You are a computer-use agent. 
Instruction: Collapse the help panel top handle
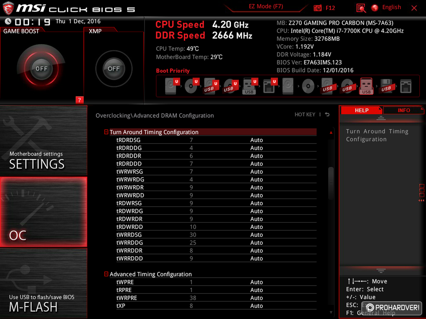pyautogui.click(x=381, y=118)
